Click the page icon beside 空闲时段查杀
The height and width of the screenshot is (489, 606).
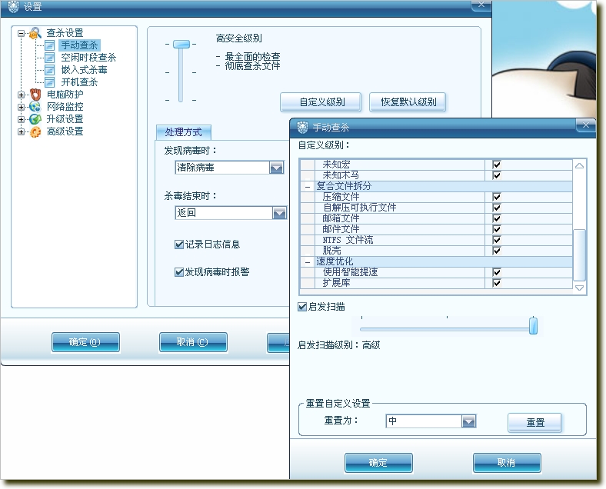click(x=49, y=58)
